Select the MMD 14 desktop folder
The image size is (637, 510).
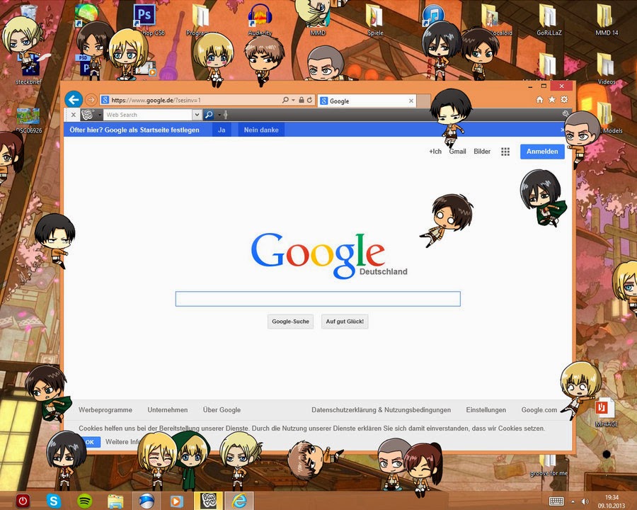pos(607,20)
